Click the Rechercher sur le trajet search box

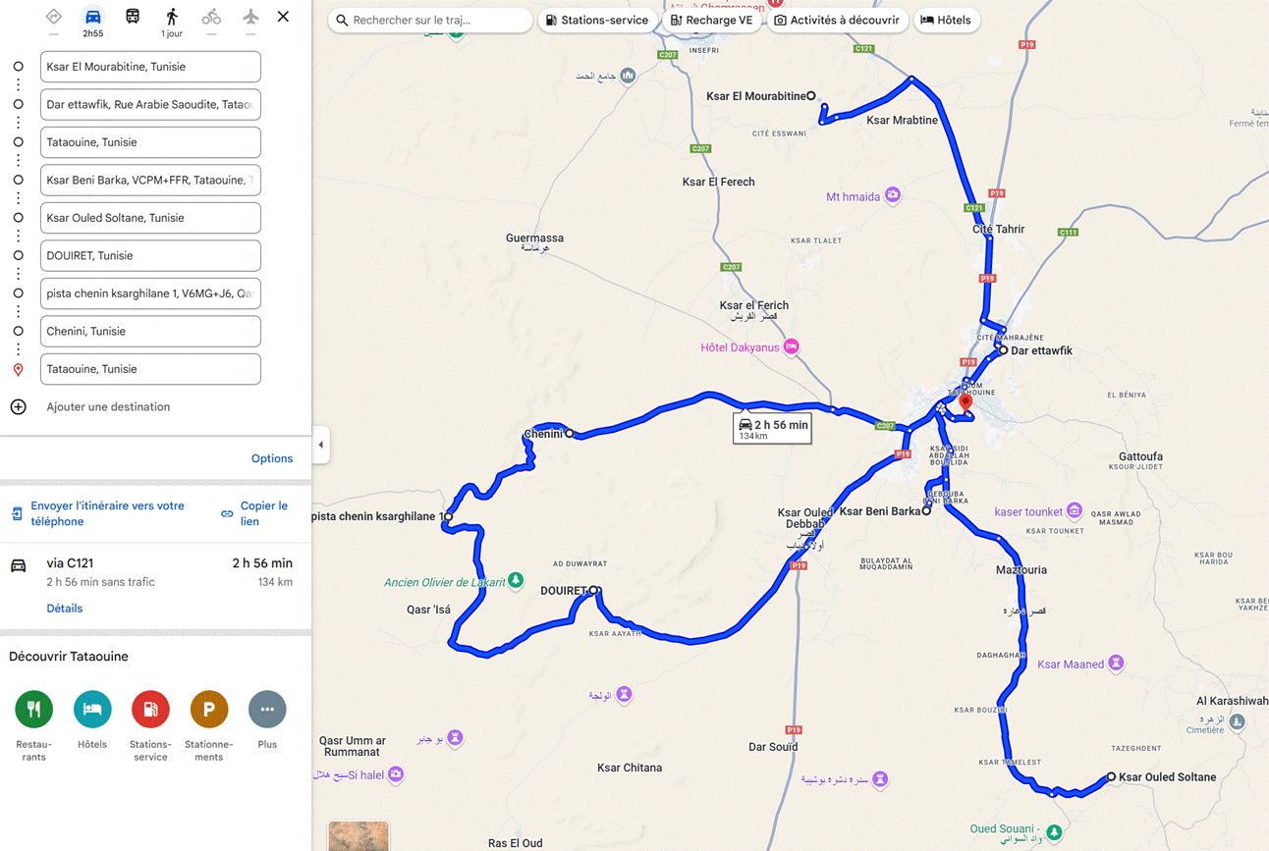[430, 20]
